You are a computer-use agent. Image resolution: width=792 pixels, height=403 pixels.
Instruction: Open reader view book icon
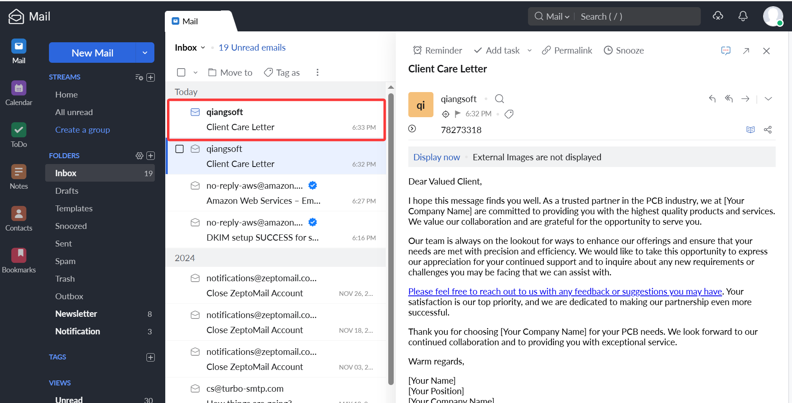tap(751, 130)
